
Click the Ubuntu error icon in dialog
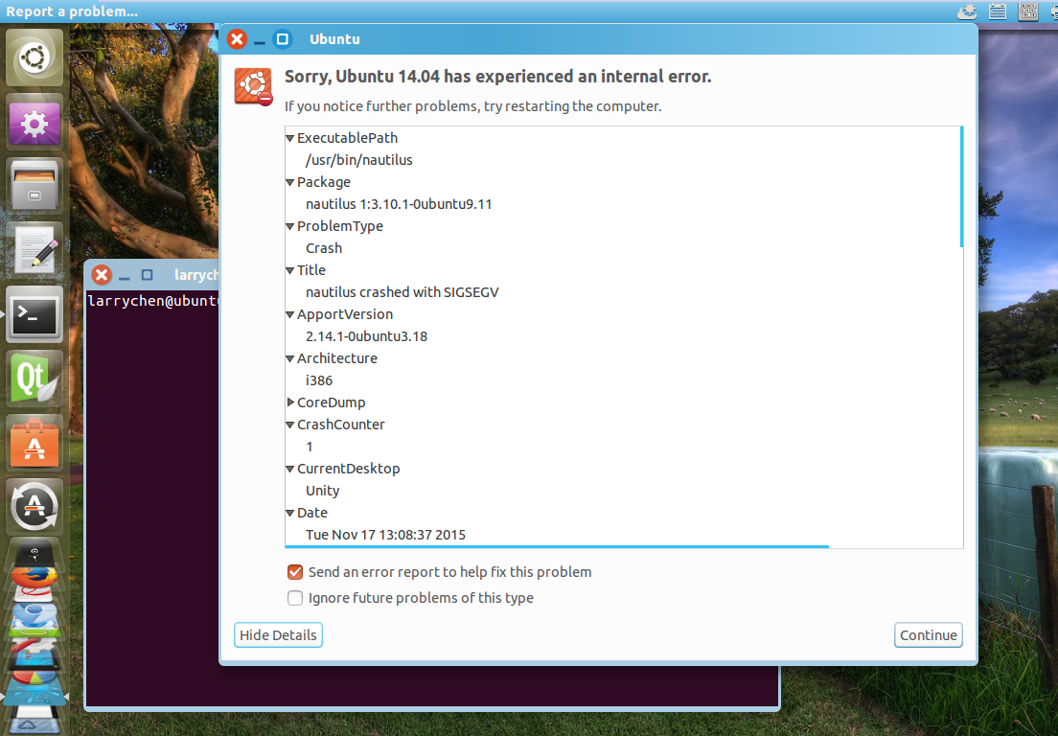[x=253, y=86]
